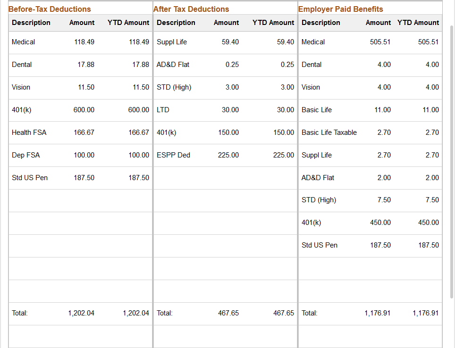The height and width of the screenshot is (348, 455).
Task: Click the 59.40 Suppl Life Amount value
Action: click(x=230, y=42)
